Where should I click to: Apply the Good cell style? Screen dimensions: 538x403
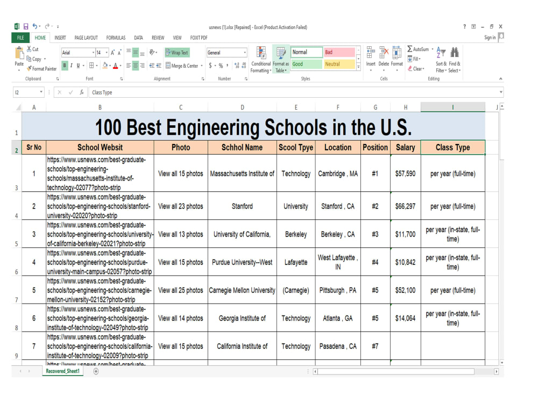(x=307, y=64)
